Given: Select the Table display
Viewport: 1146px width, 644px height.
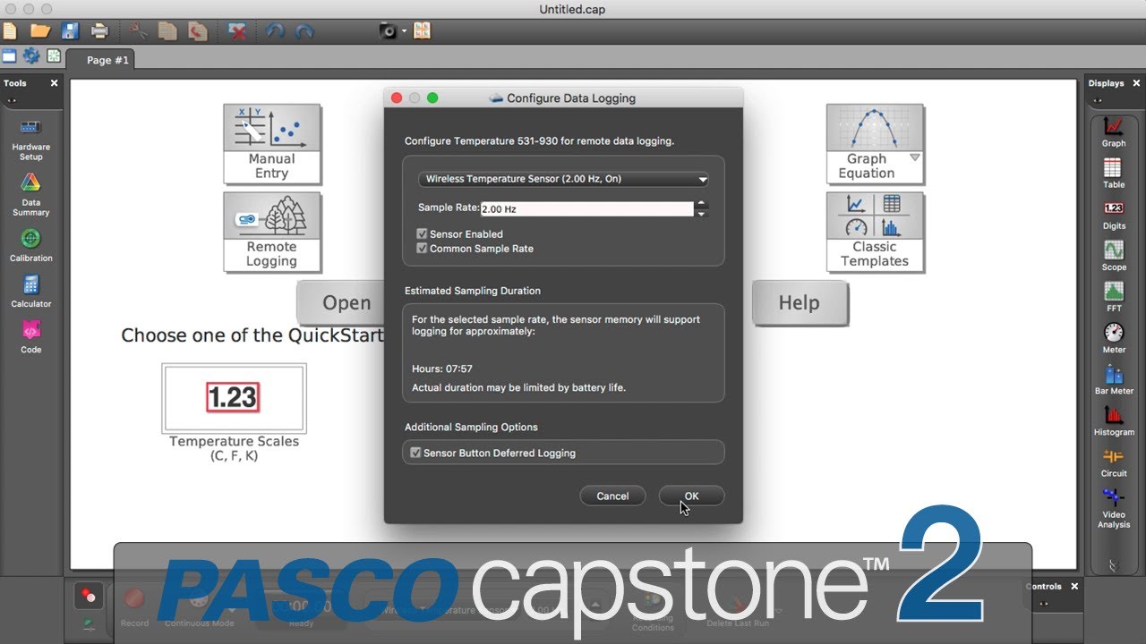Looking at the screenshot, I should tap(1114, 174).
